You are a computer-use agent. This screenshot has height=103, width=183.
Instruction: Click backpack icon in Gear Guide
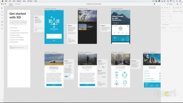(117, 74)
